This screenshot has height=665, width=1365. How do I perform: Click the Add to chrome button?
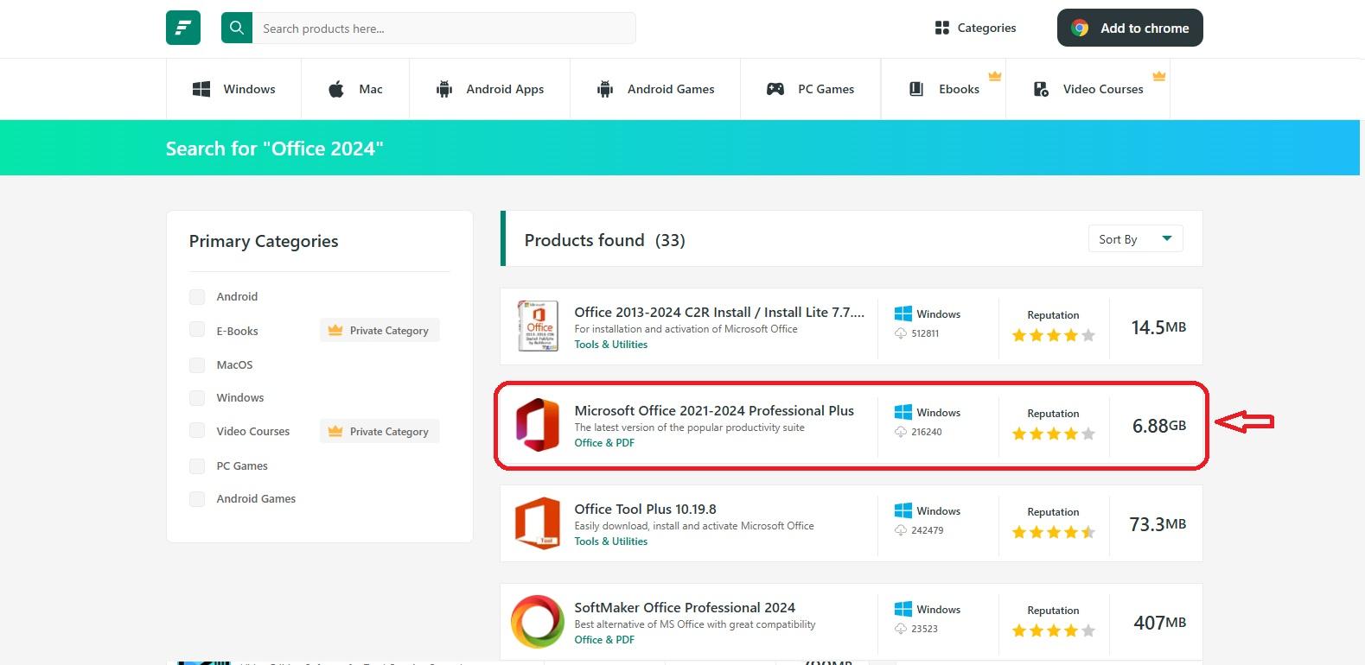[1130, 28]
